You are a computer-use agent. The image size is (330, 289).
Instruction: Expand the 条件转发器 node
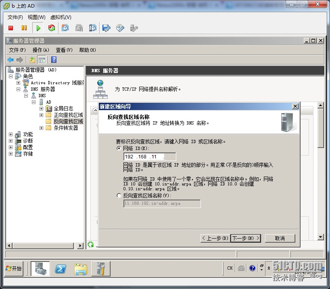pyautogui.click(x=41, y=128)
